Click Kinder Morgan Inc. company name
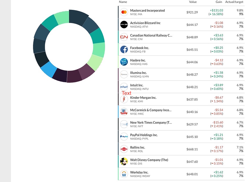This screenshot has height=182, width=252. (143, 98)
